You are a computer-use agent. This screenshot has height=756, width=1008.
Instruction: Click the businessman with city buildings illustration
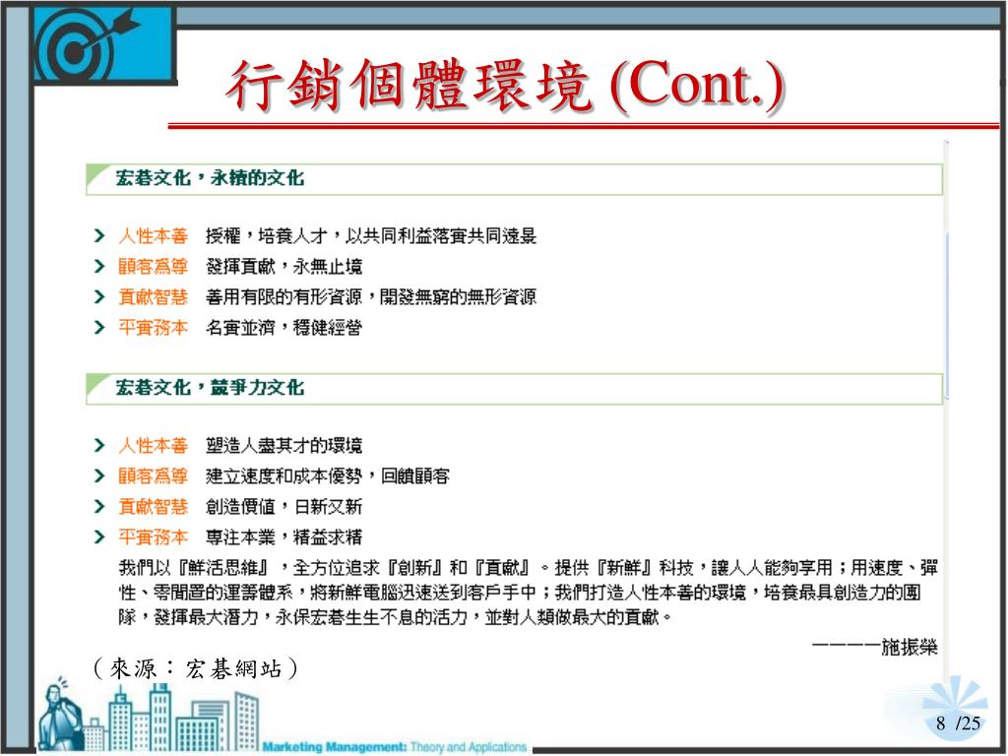[148, 716]
